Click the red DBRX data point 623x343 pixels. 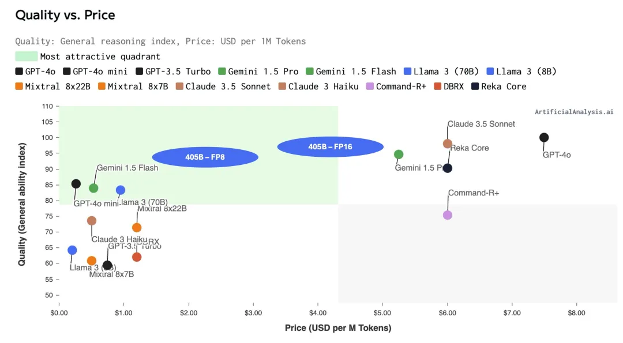point(137,257)
